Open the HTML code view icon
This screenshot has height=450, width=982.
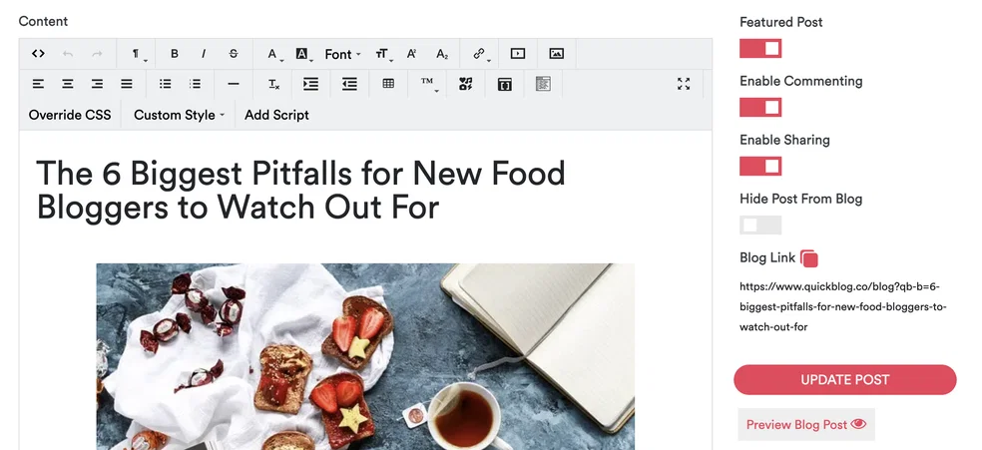click(38, 54)
